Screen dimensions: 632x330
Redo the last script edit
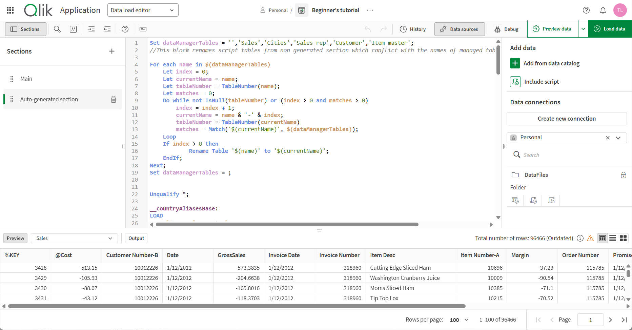coord(384,29)
